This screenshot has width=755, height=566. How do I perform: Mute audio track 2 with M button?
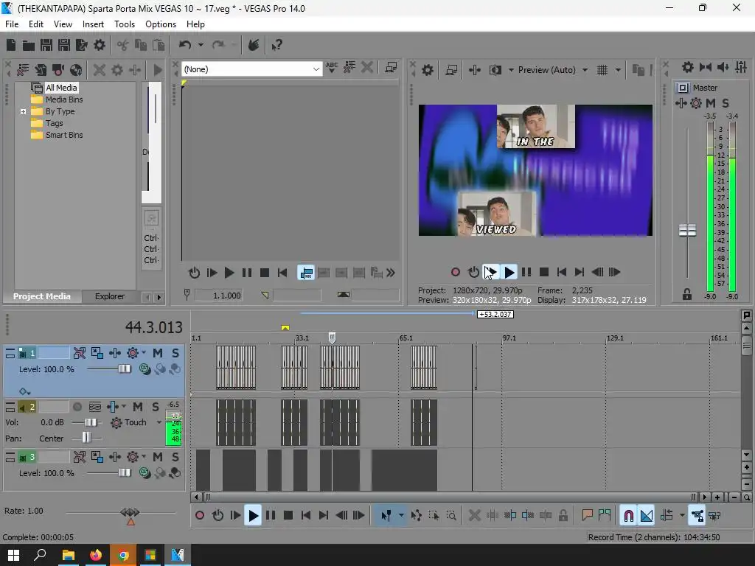(138, 407)
